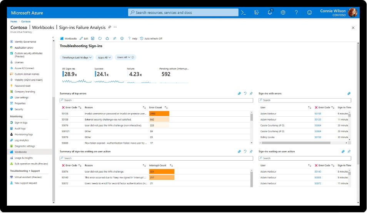Click Edit in the workbook toolbar
The image size is (367, 213).
(x=84, y=39)
